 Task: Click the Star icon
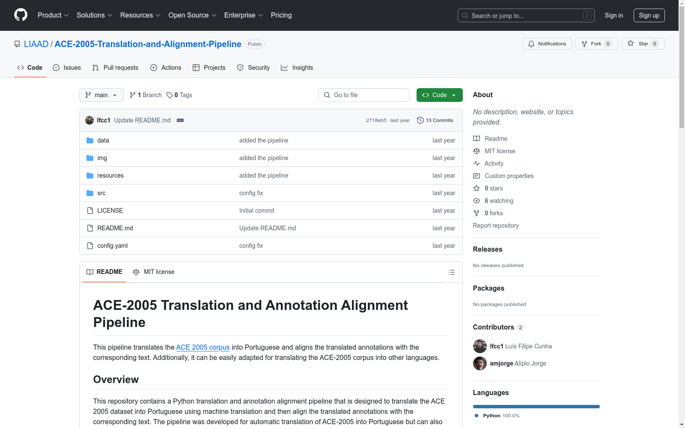coord(631,43)
